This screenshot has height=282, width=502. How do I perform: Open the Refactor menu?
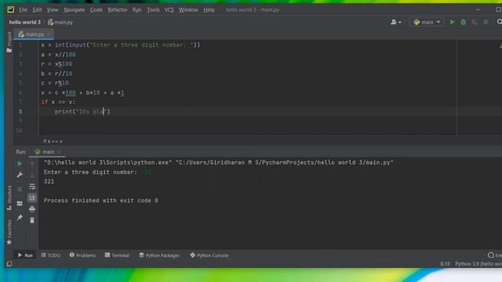point(117,10)
